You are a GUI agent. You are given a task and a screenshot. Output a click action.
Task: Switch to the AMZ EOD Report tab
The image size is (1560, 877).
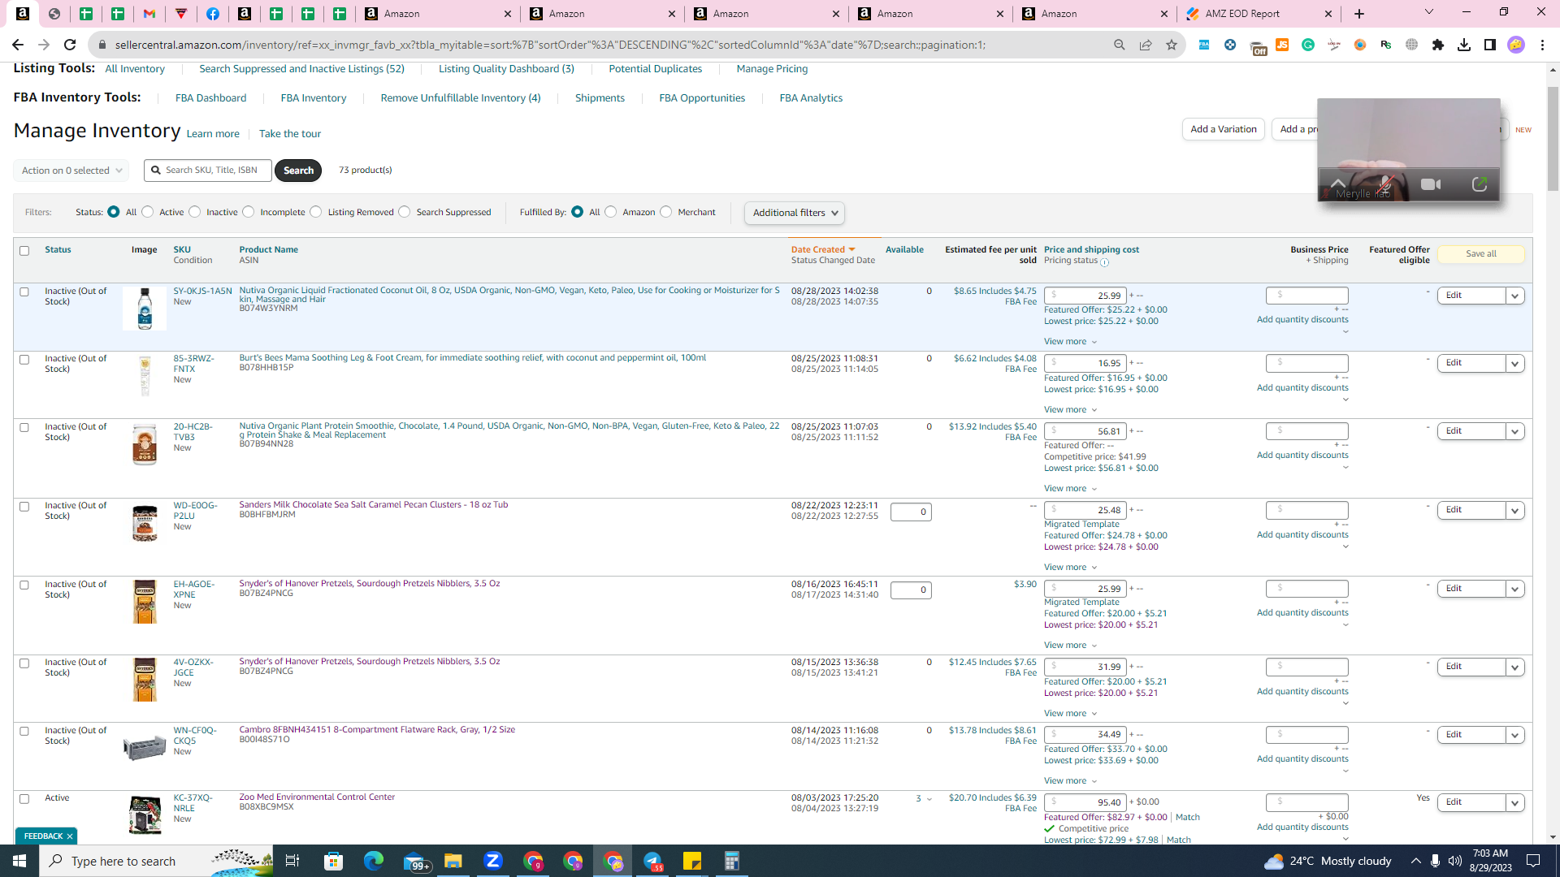pyautogui.click(x=1258, y=14)
